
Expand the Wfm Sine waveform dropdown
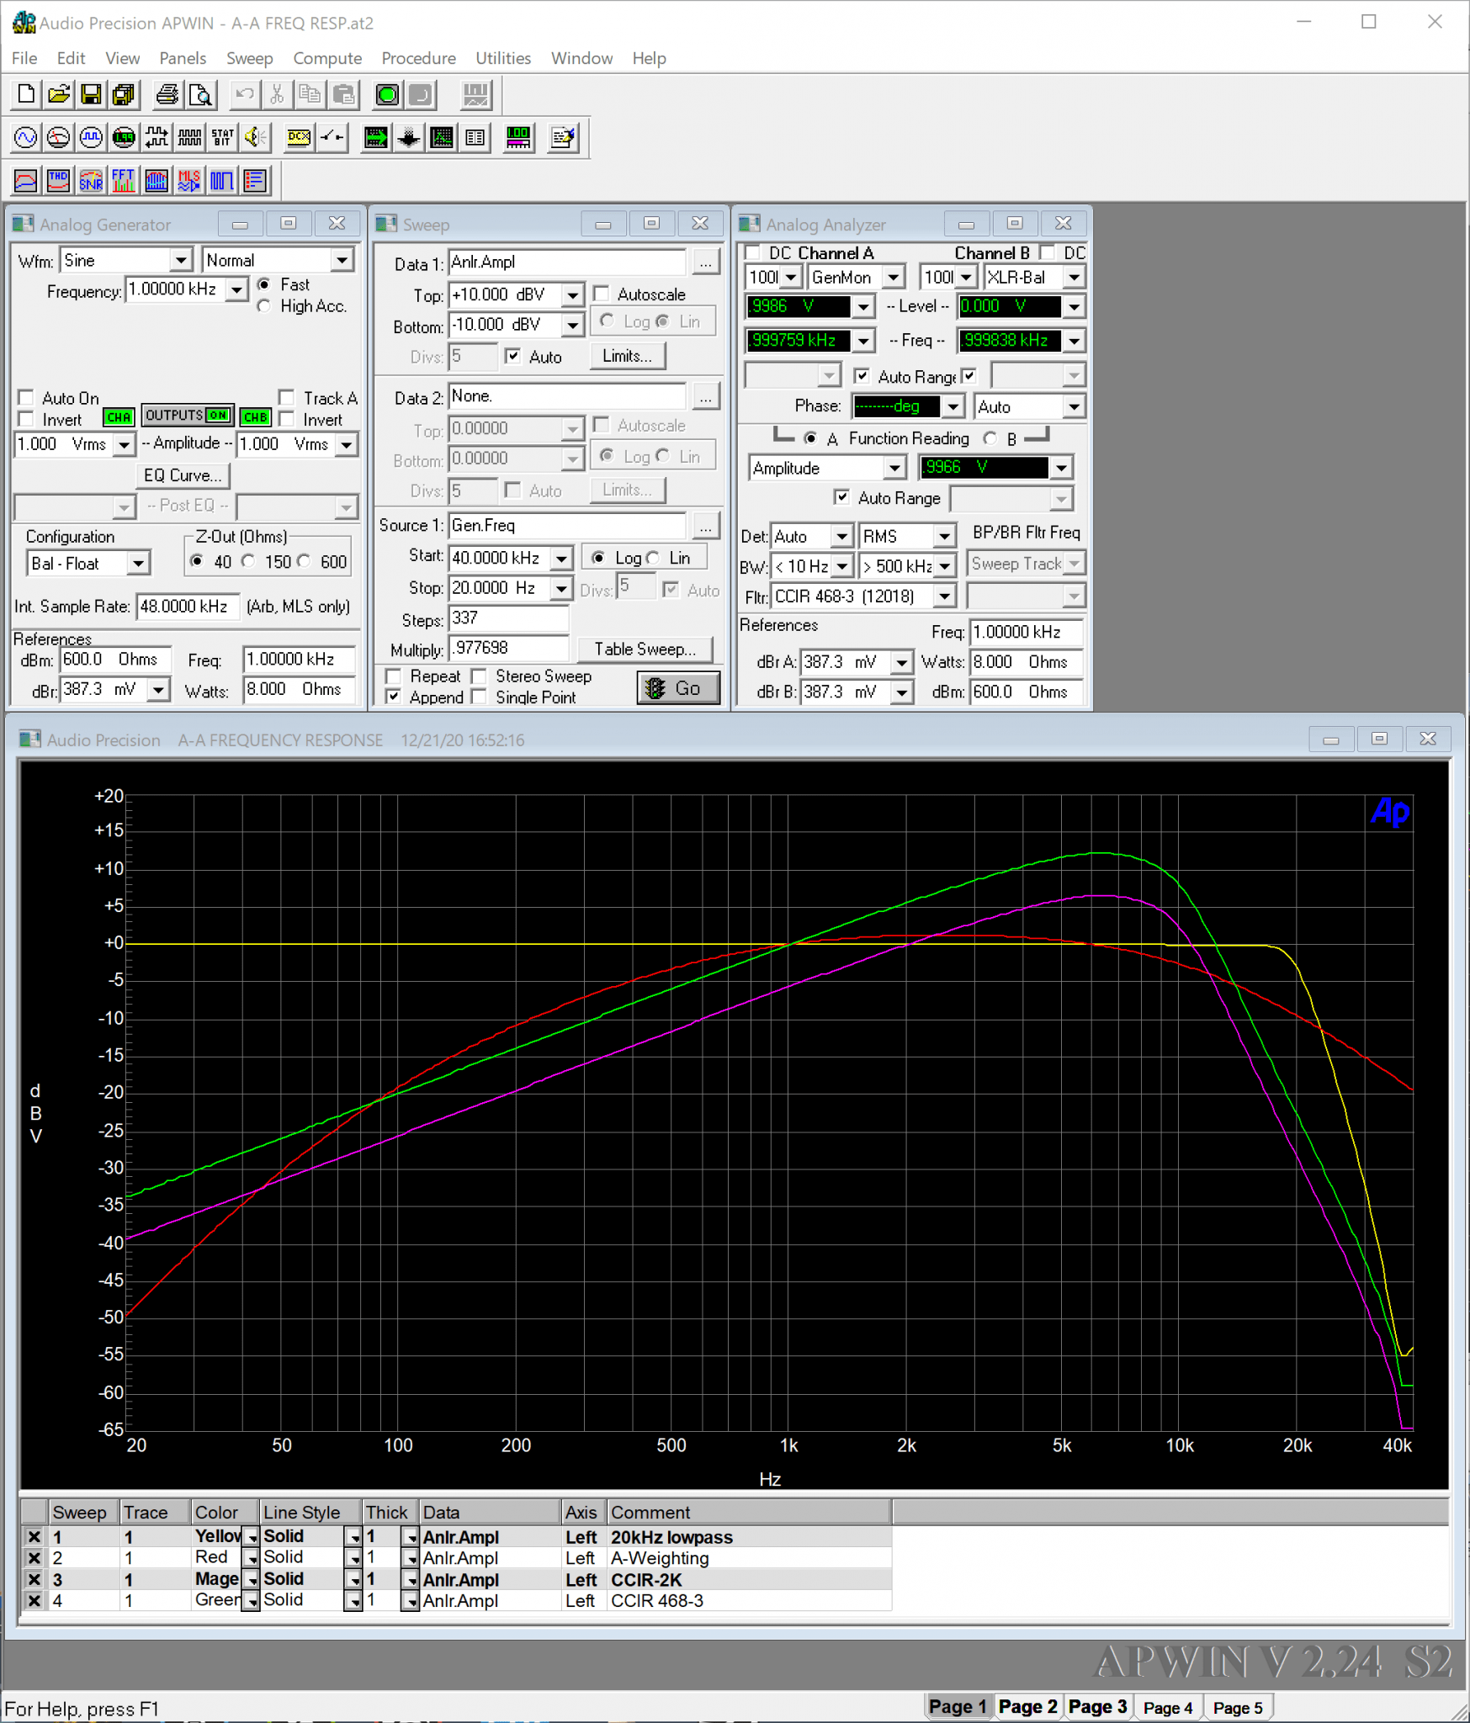click(x=181, y=261)
